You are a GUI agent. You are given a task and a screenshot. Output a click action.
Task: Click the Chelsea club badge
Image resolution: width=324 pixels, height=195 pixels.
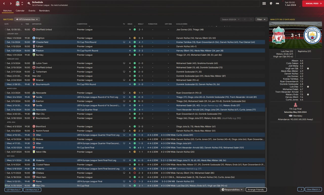click(x=34, y=173)
